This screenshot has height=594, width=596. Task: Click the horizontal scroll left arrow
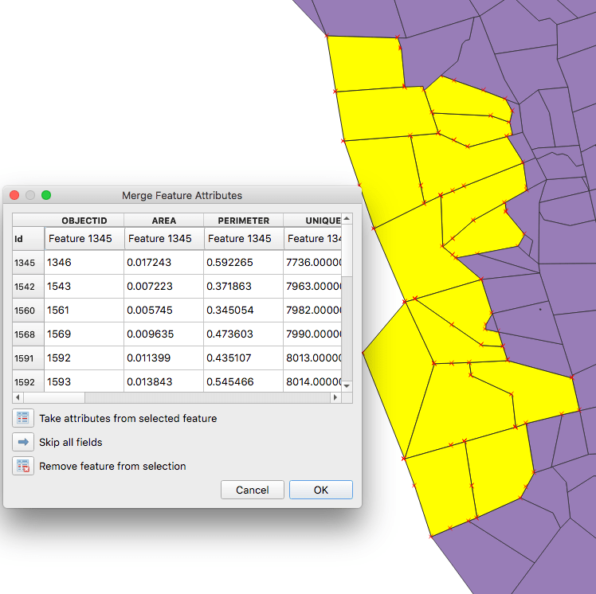point(18,397)
